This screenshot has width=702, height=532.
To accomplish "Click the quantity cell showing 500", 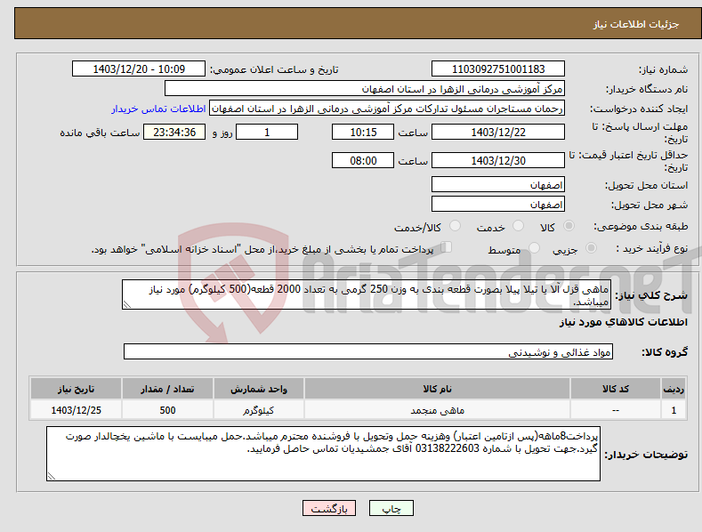I will click(x=167, y=410).
